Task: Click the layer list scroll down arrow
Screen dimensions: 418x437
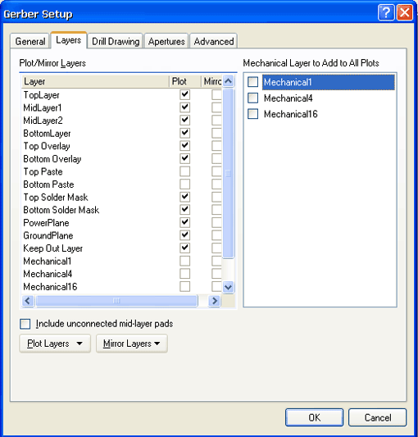Action: click(x=228, y=287)
